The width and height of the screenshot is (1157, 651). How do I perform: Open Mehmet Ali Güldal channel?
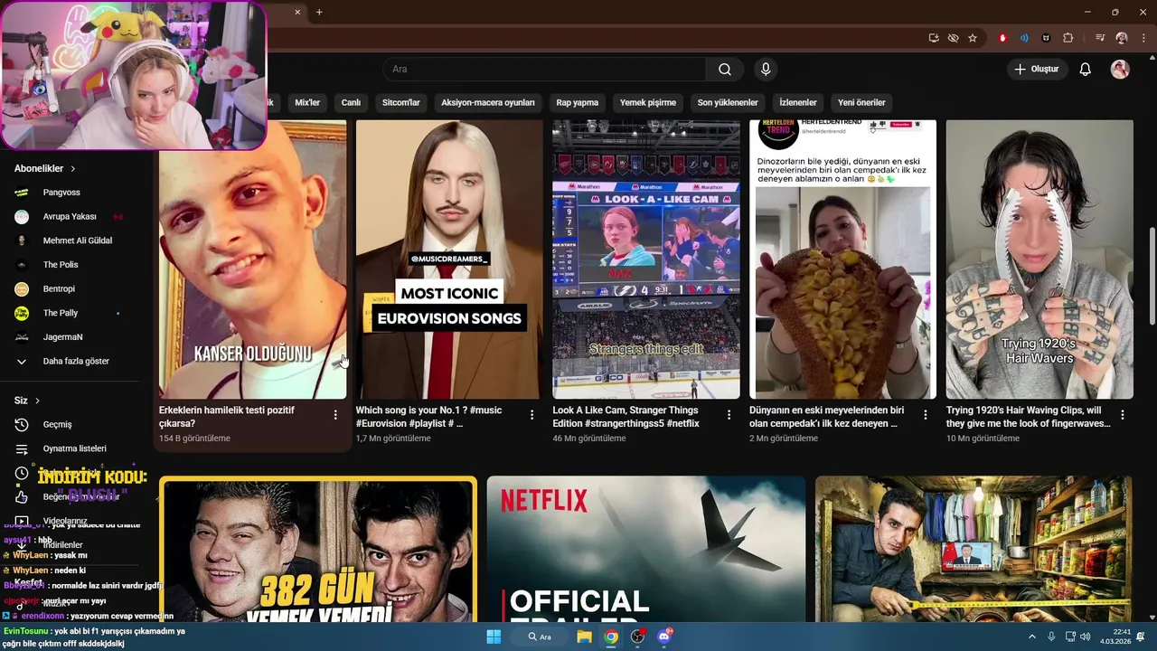pyautogui.click(x=77, y=241)
